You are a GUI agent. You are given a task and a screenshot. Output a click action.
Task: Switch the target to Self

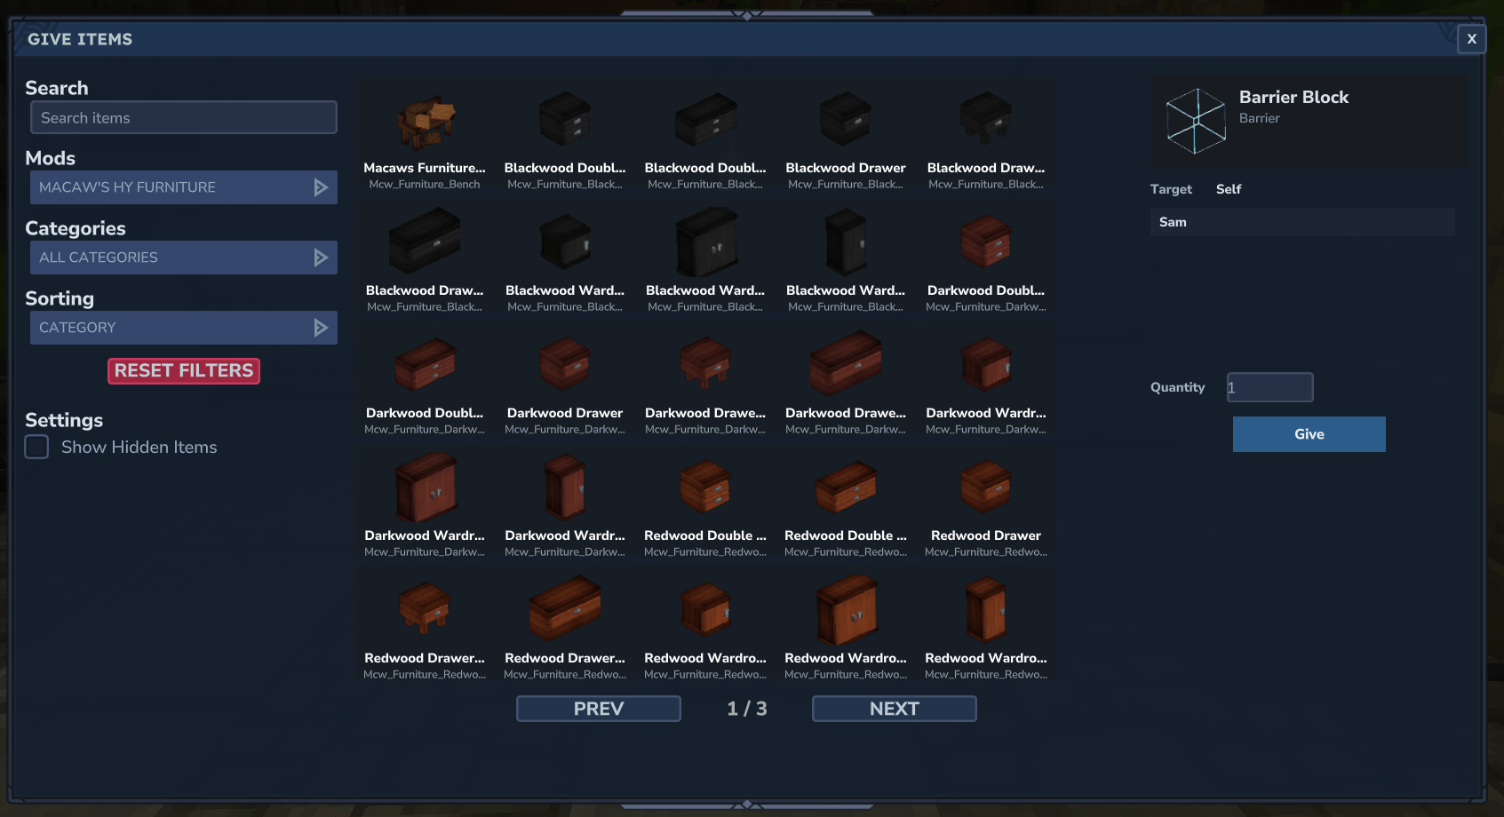click(1228, 189)
